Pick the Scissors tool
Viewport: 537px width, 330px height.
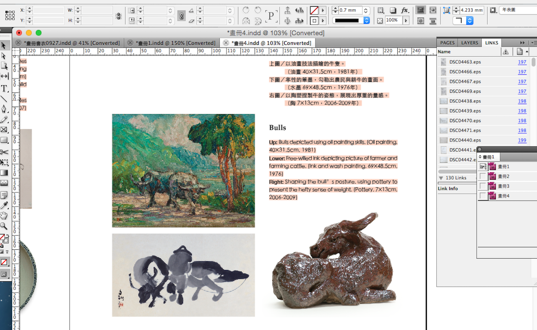[4, 152]
